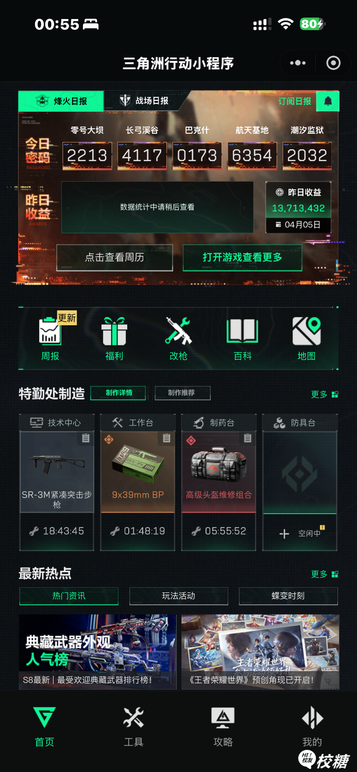Open the 百科 encyclopedia book icon
Image resolution: width=357 pixels, height=772 pixels.
[x=242, y=331]
